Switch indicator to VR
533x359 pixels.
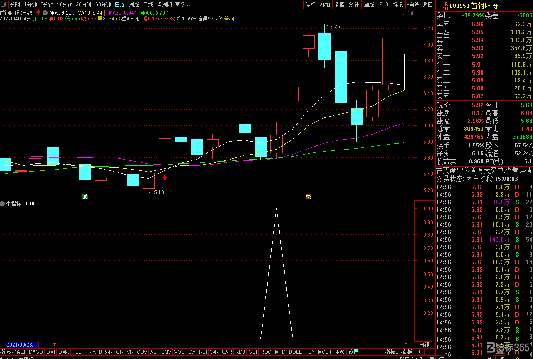pyautogui.click(x=130, y=352)
